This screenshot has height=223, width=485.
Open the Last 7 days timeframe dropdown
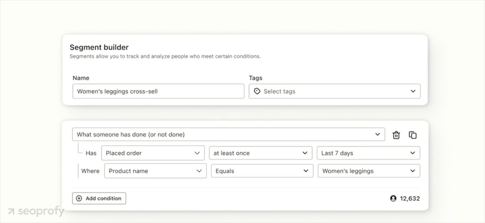[x=368, y=153]
